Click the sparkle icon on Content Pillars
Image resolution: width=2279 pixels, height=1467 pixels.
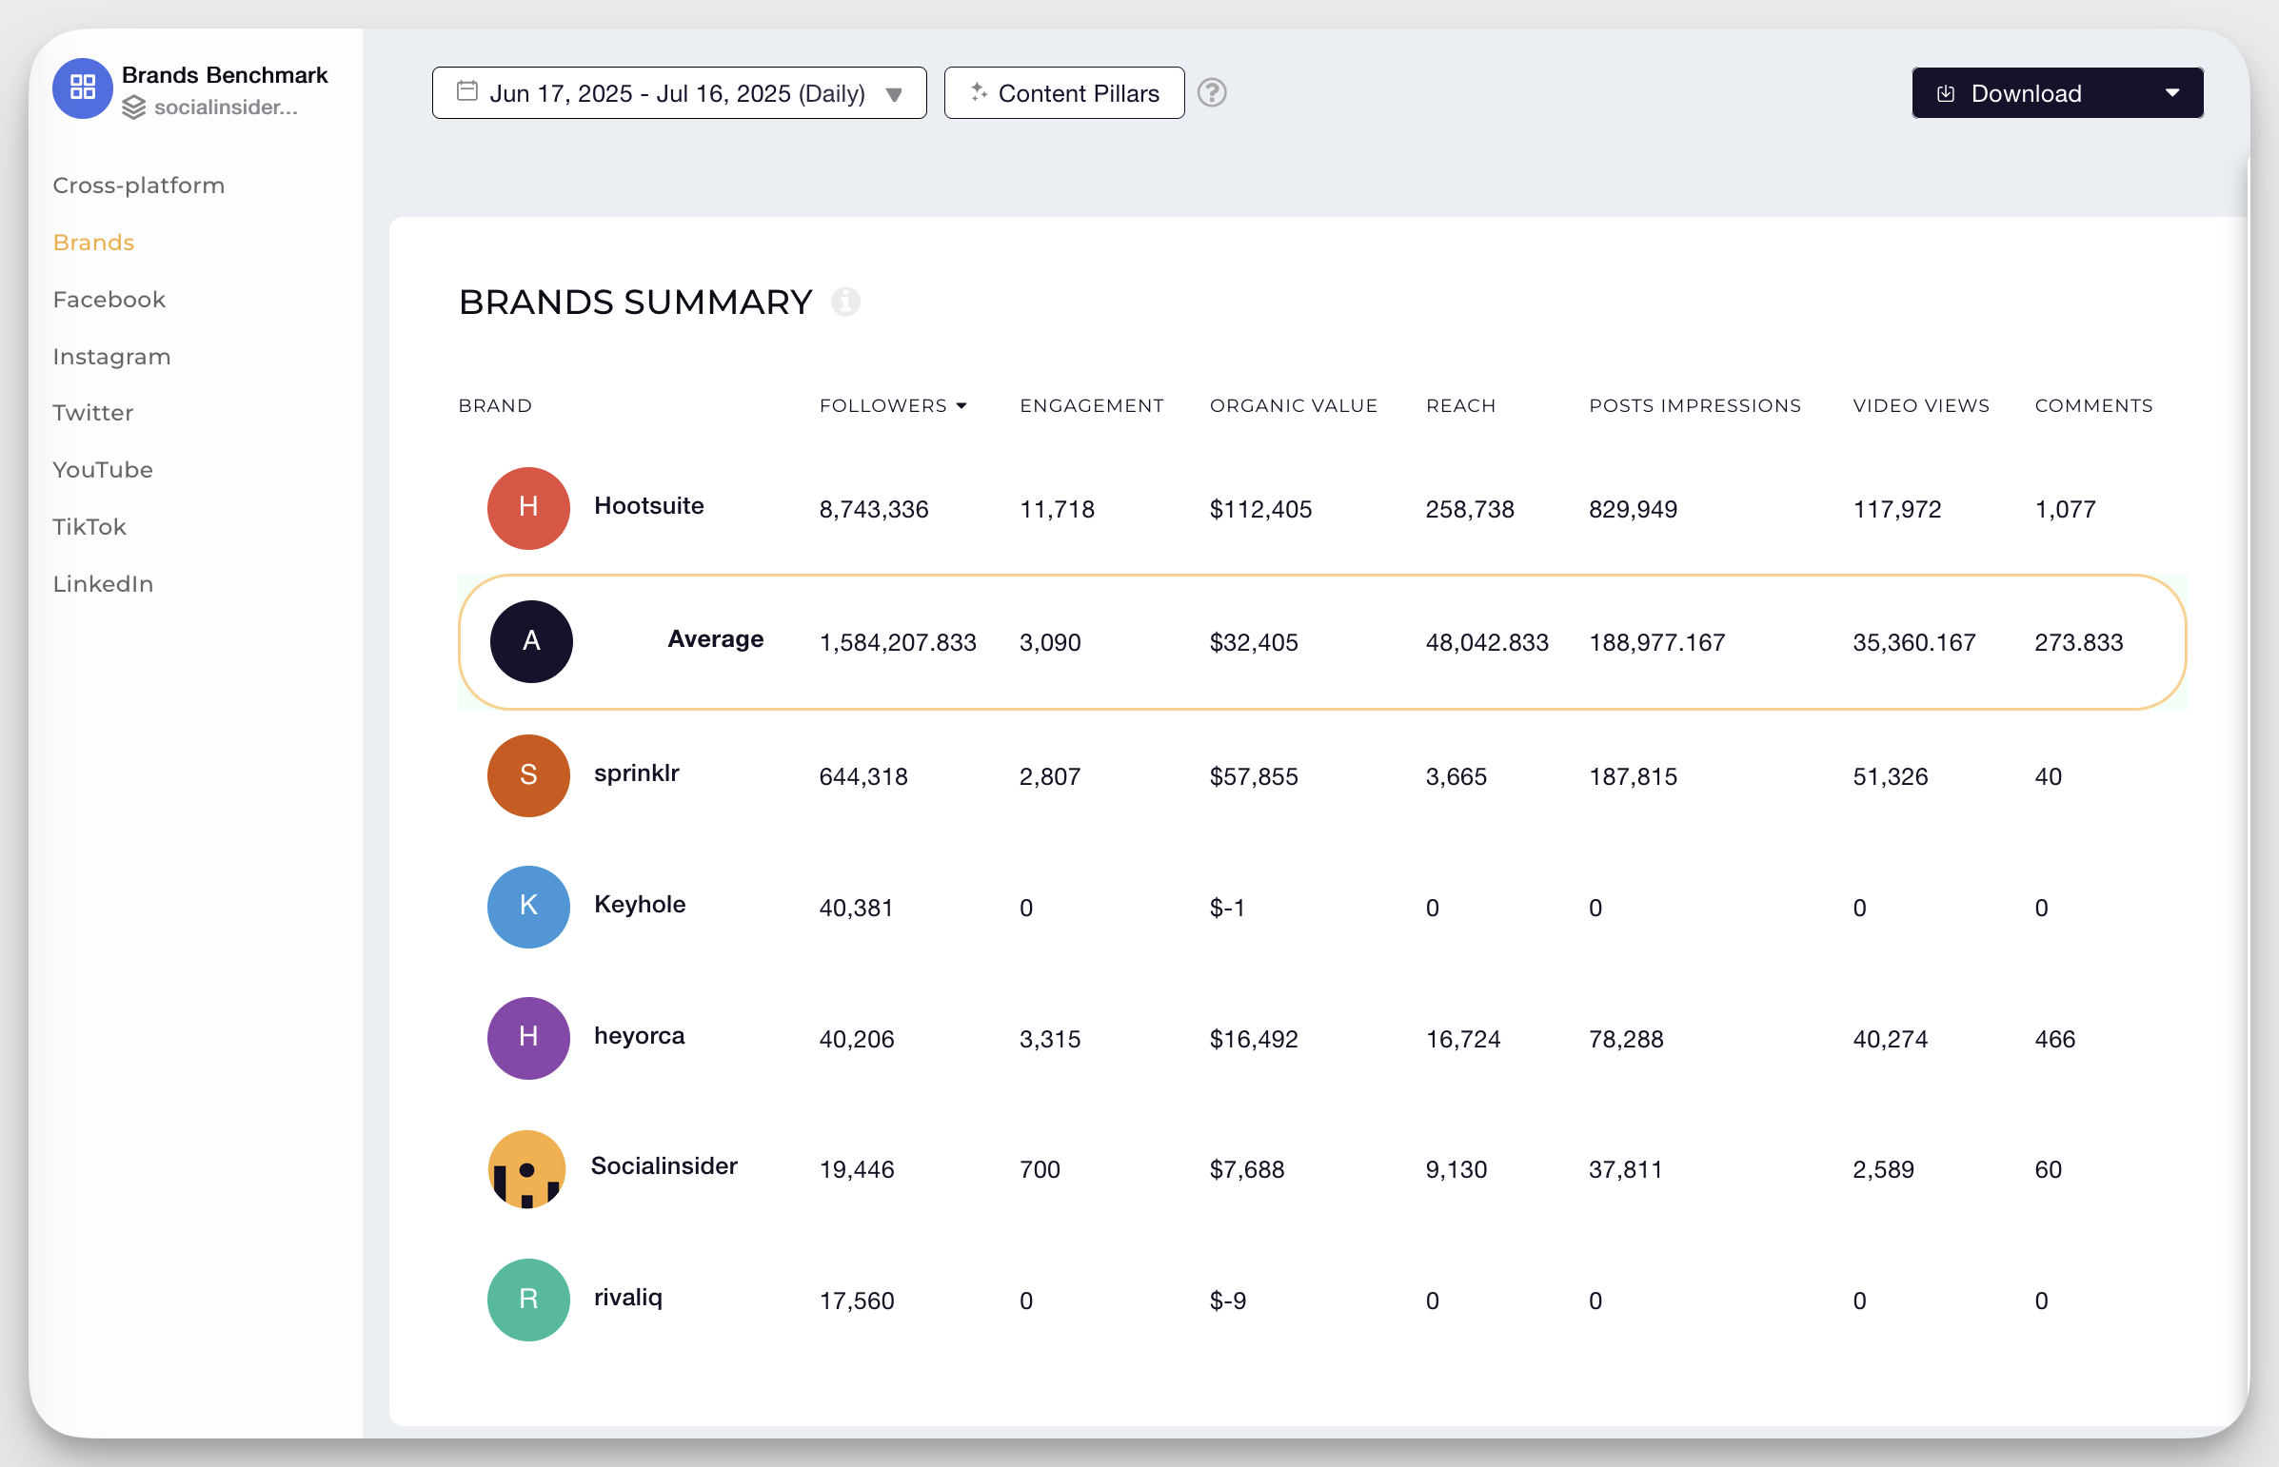pos(978,91)
